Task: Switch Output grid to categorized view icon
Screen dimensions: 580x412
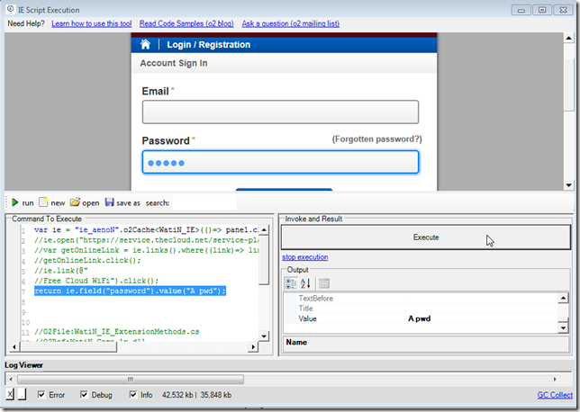Action: 291,283
